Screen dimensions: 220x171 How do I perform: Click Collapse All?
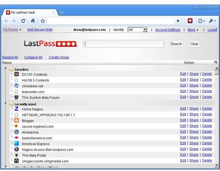pos(33,57)
